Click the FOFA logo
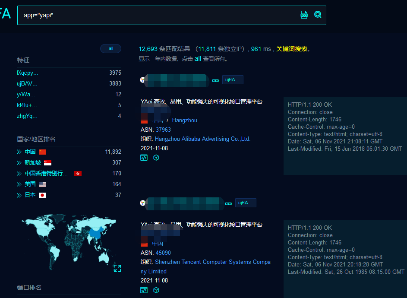 pyautogui.click(x=6, y=13)
